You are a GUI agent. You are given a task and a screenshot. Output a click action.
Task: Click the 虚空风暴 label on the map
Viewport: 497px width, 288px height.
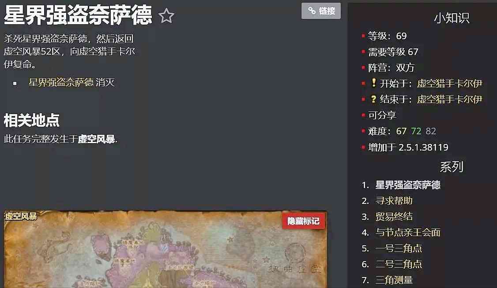coord(21,216)
